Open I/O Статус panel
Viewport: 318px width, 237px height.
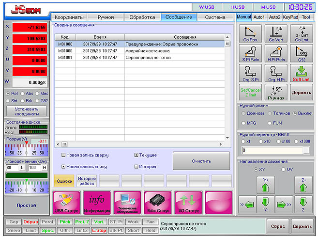188,203
